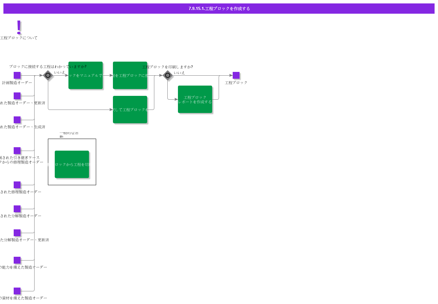Click the いいえ label after first gateway
438x304 pixels.
(60, 73)
